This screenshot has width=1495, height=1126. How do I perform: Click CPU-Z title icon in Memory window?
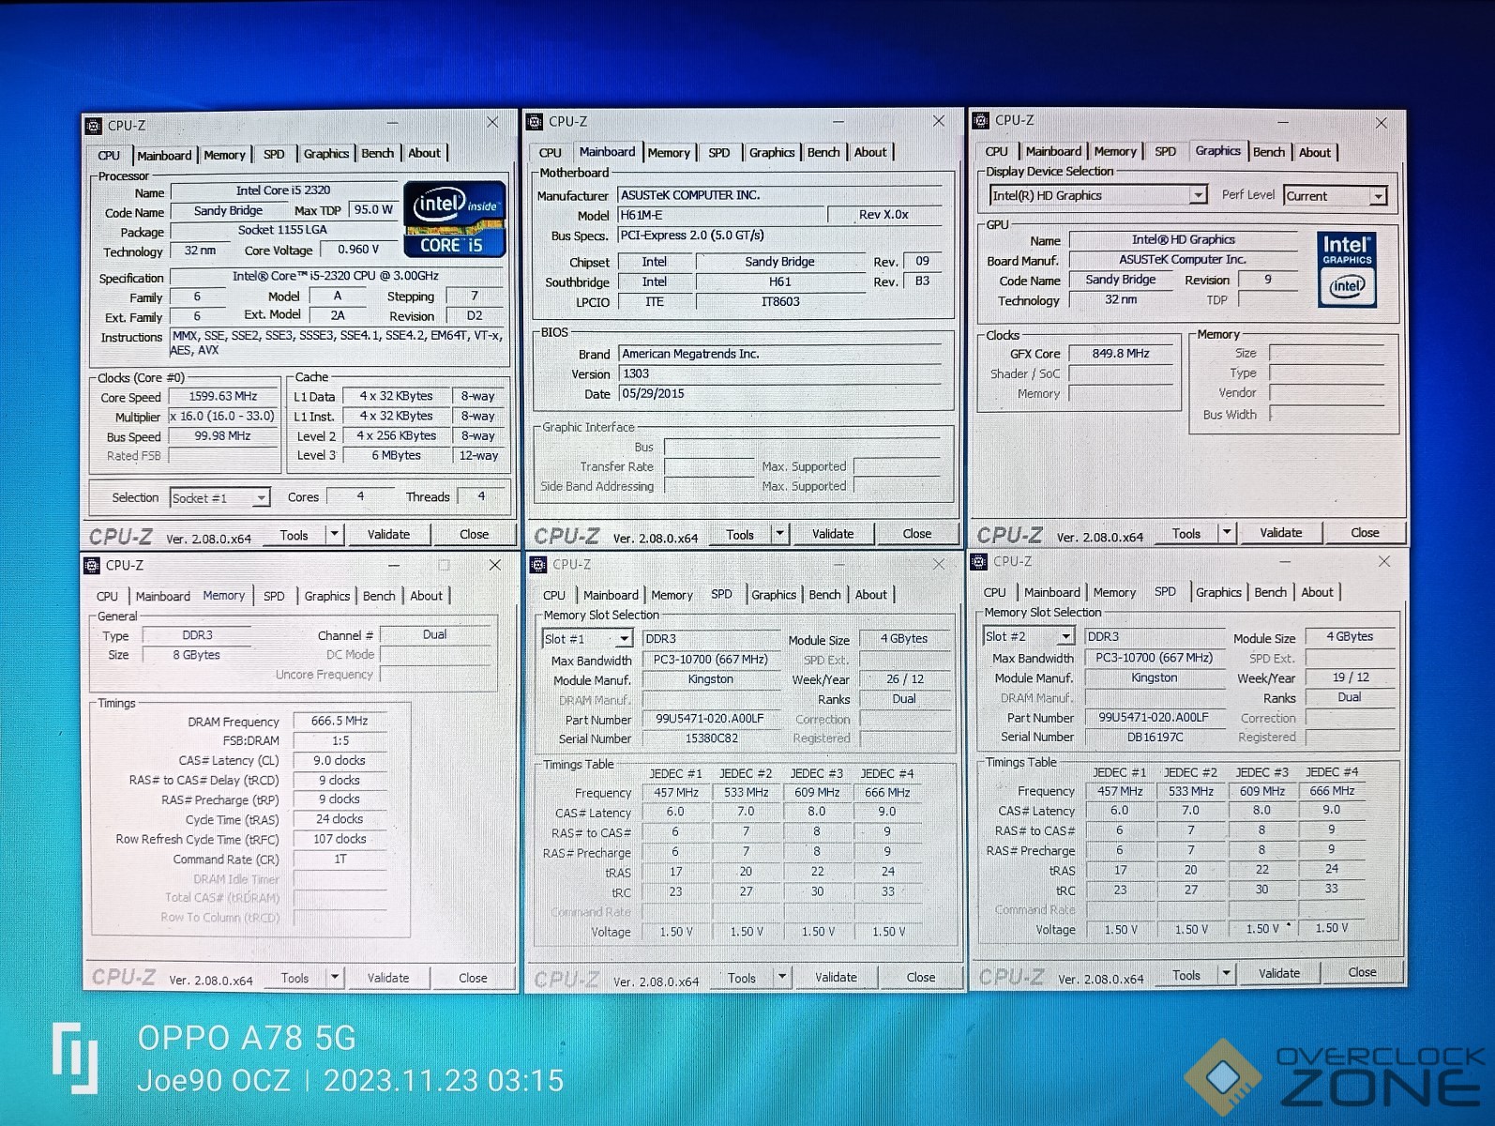coord(92,565)
